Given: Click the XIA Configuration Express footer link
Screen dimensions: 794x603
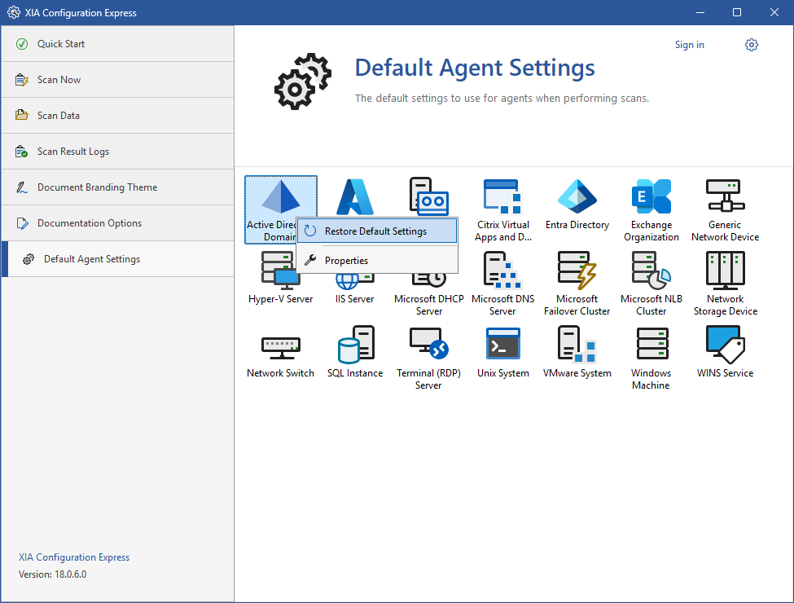Looking at the screenshot, I should (74, 557).
